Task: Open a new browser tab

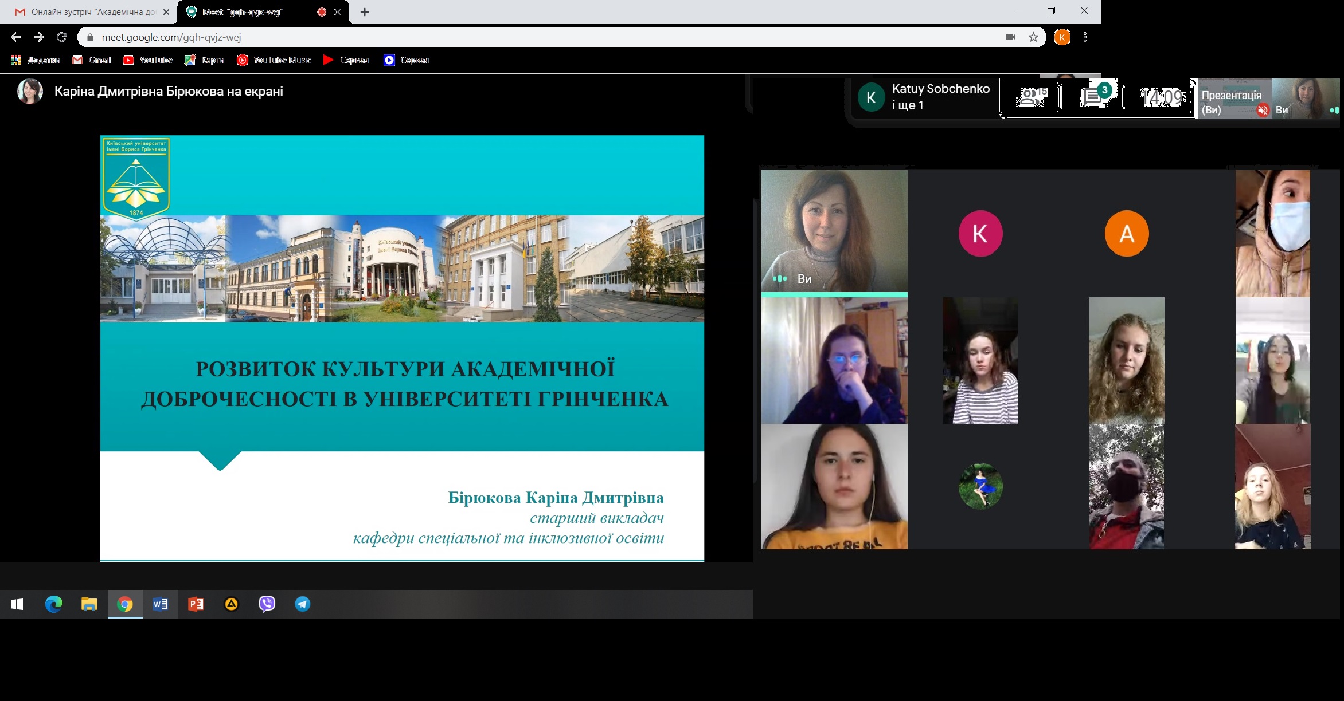Action: coord(365,12)
